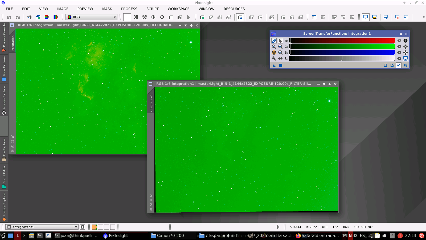The image size is (426, 240).
Task: Toggle track view checkmark in STF
Action: (399, 65)
